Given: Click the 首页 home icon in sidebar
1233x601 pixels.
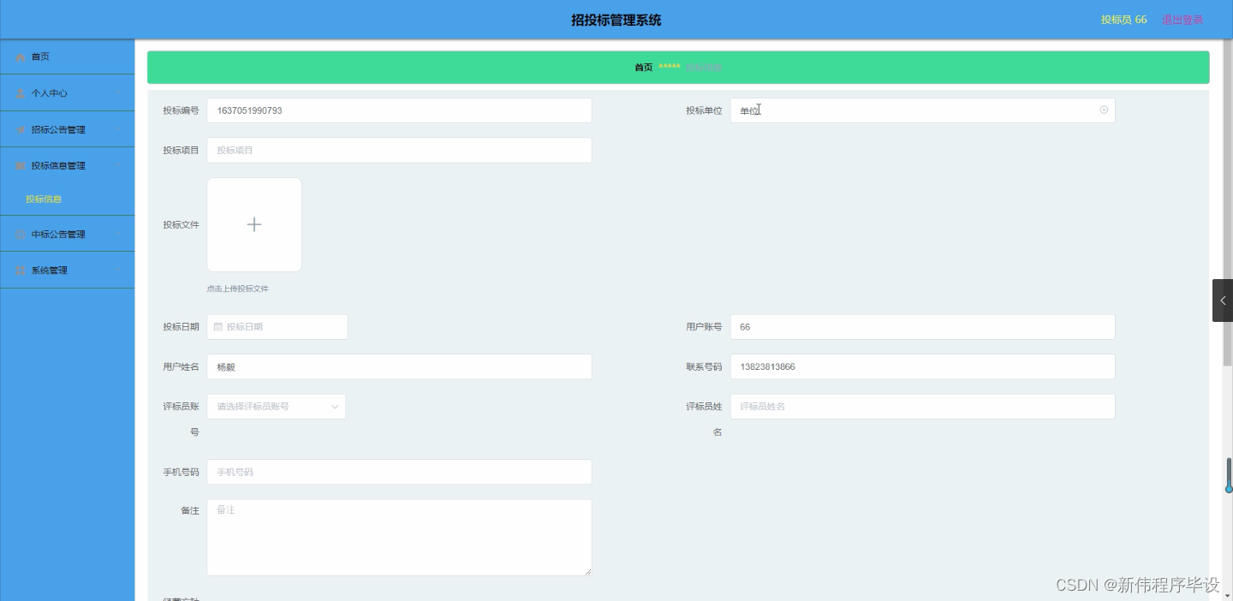Looking at the screenshot, I should coord(21,57).
